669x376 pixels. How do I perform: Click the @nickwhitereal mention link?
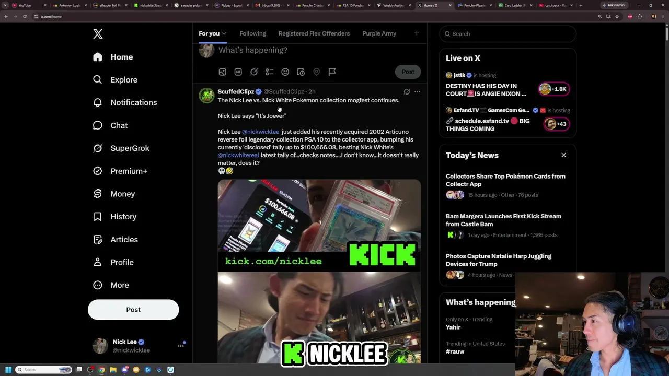click(238, 155)
